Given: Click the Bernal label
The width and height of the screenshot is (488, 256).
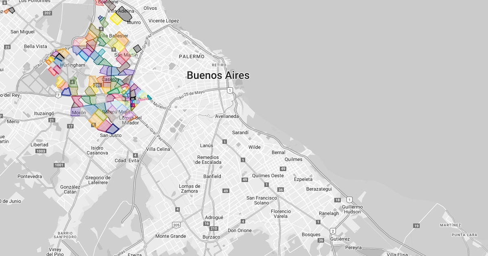Looking at the screenshot, I should coord(279,152).
